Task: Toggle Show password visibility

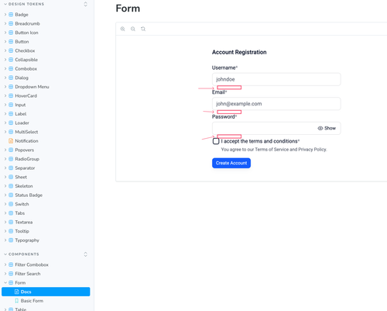Action: pos(327,128)
